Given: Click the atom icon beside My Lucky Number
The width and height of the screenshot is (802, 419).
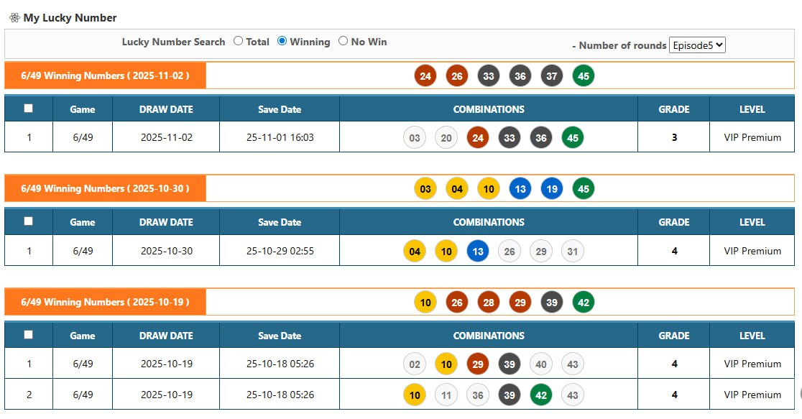Looking at the screenshot, I should coord(14,18).
